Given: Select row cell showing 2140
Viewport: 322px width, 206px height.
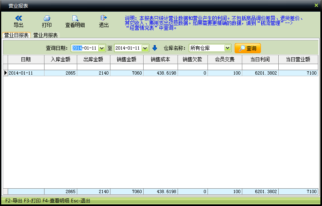Looking at the screenshot, I should click(x=93, y=73).
